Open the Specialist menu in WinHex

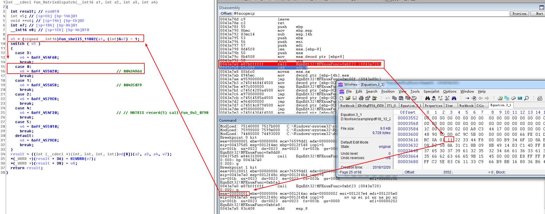pos(431,91)
